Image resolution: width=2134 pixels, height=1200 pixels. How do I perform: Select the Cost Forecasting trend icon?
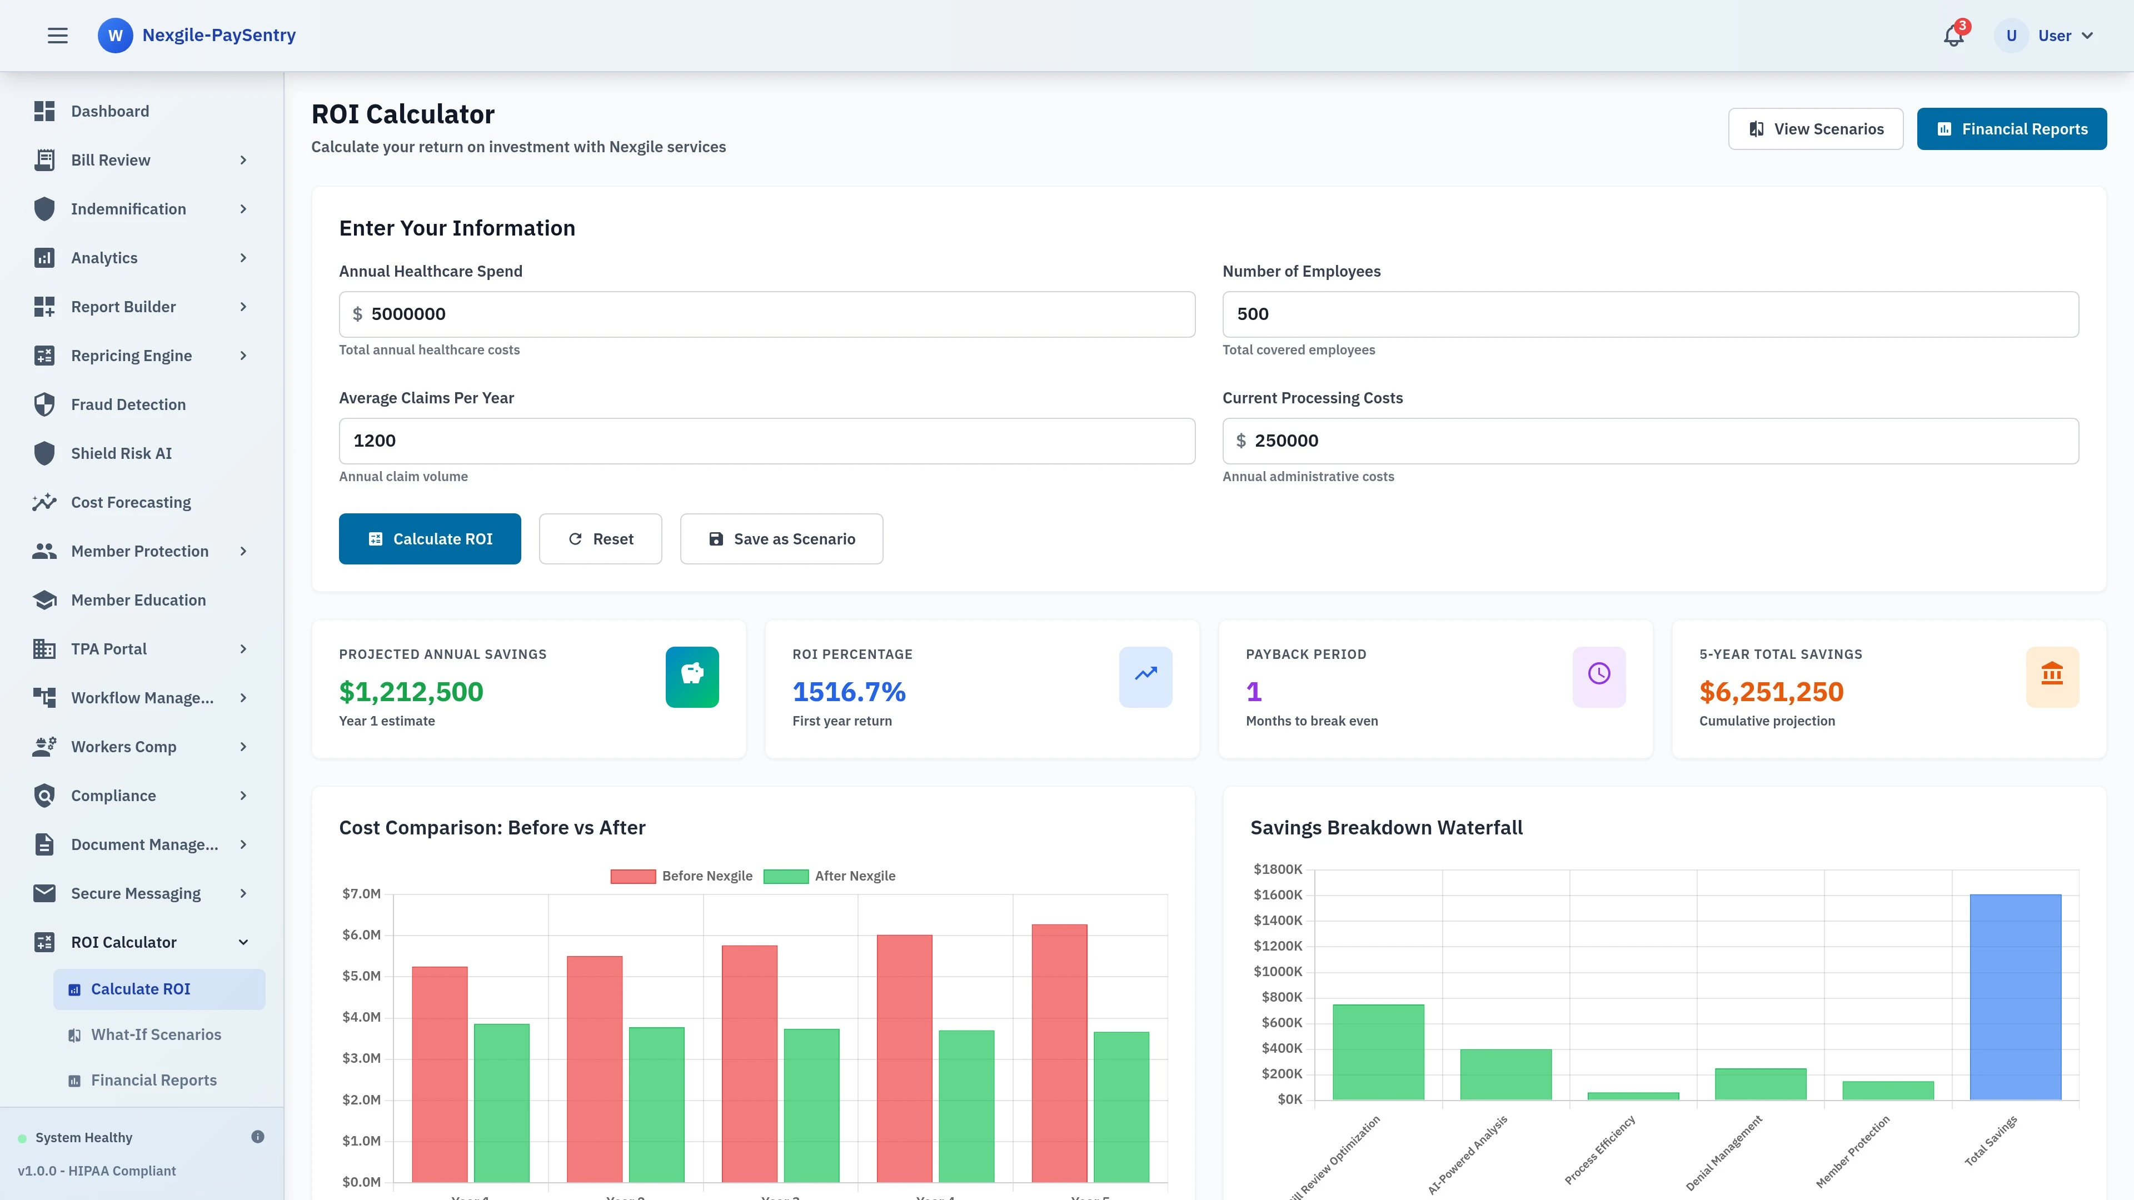click(x=44, y=502)
